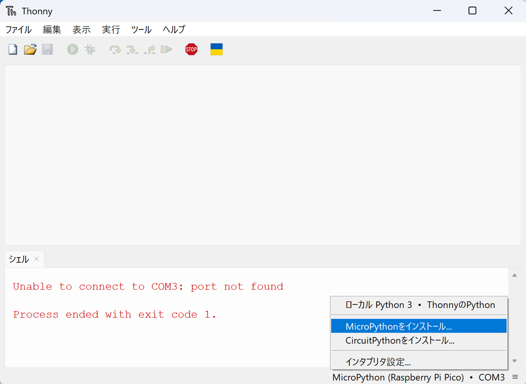The height and width of the screenshot is (384, 526).
Task: Click the resume execution icon
Action: coord(166,49)
